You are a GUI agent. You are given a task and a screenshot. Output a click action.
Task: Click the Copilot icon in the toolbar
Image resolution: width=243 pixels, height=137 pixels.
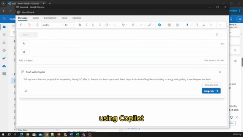point(159,25)
